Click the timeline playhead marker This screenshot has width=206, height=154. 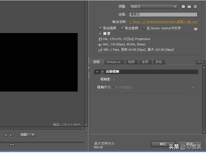click(12, 144)
